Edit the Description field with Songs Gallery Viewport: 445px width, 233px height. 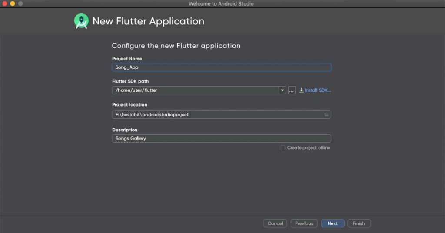click(221, 138)
